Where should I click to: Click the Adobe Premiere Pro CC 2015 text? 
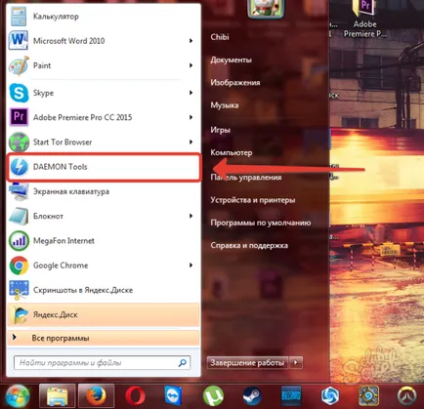83,117
